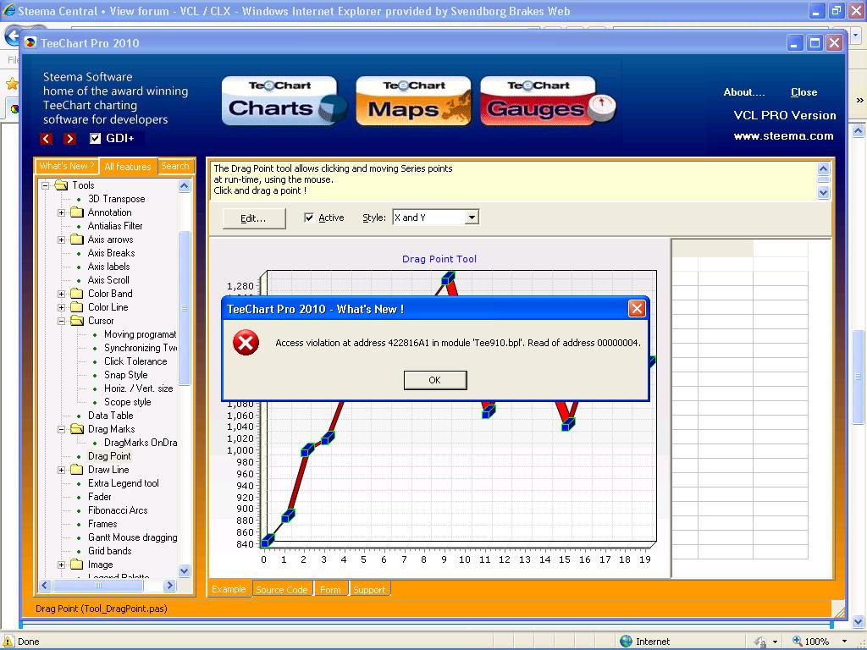Open the TeeChart Gauges banner
The image size is (867, 650).
(x=548, y=102)
